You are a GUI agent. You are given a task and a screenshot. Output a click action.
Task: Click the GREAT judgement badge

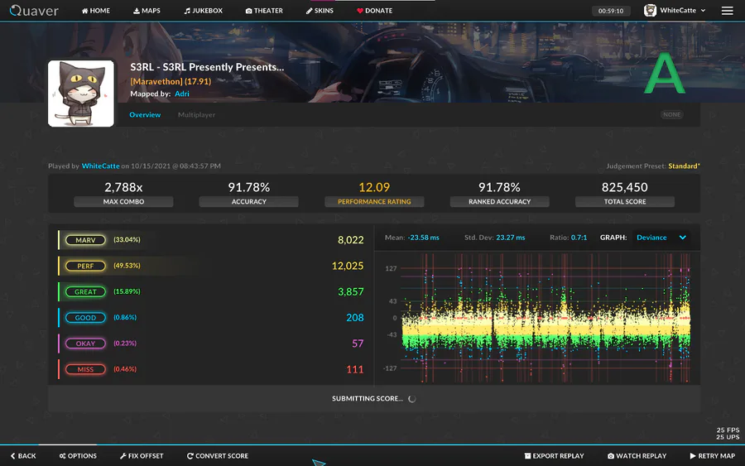85,291
